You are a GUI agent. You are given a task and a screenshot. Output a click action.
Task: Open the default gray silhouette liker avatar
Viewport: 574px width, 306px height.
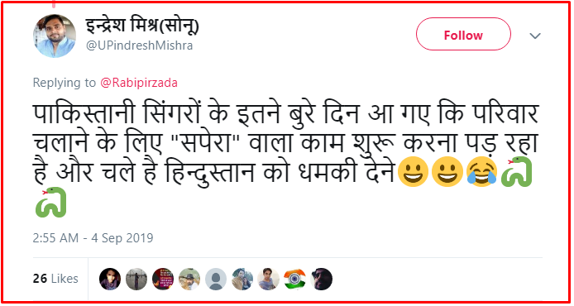coord(216,280)
